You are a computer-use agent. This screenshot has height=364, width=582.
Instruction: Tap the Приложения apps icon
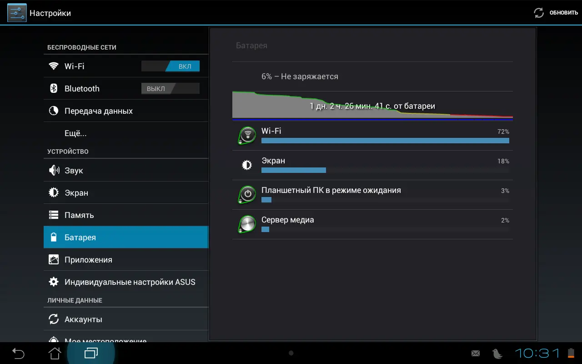[x=54, y=259]
